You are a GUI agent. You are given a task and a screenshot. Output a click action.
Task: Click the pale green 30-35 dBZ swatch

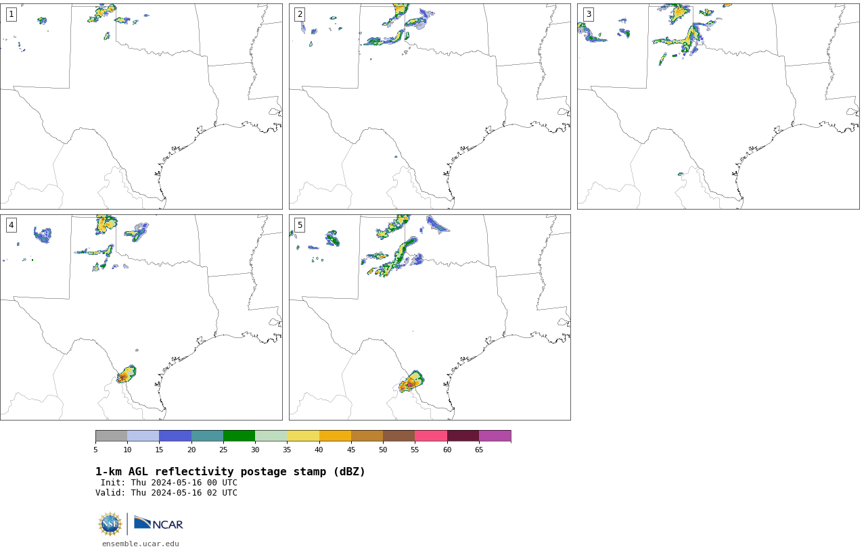click(271, 435)
